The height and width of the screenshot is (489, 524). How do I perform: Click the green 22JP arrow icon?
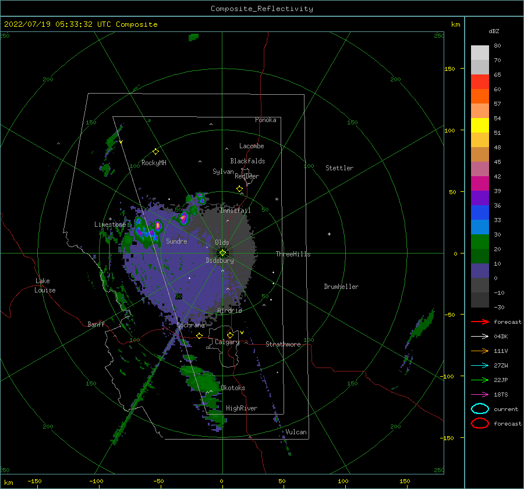pos(480,380)
